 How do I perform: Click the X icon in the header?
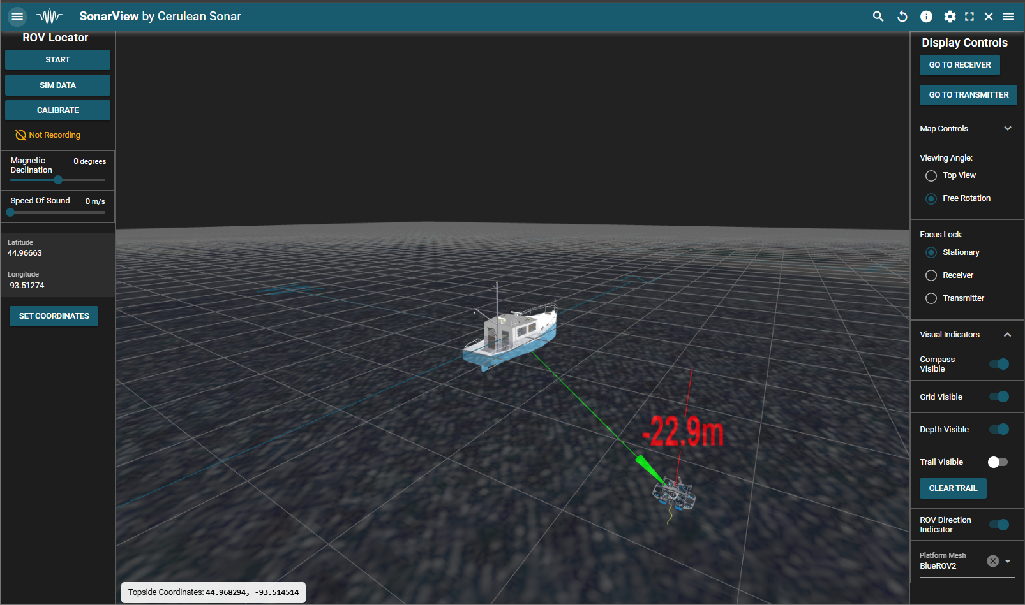point(989,17)
